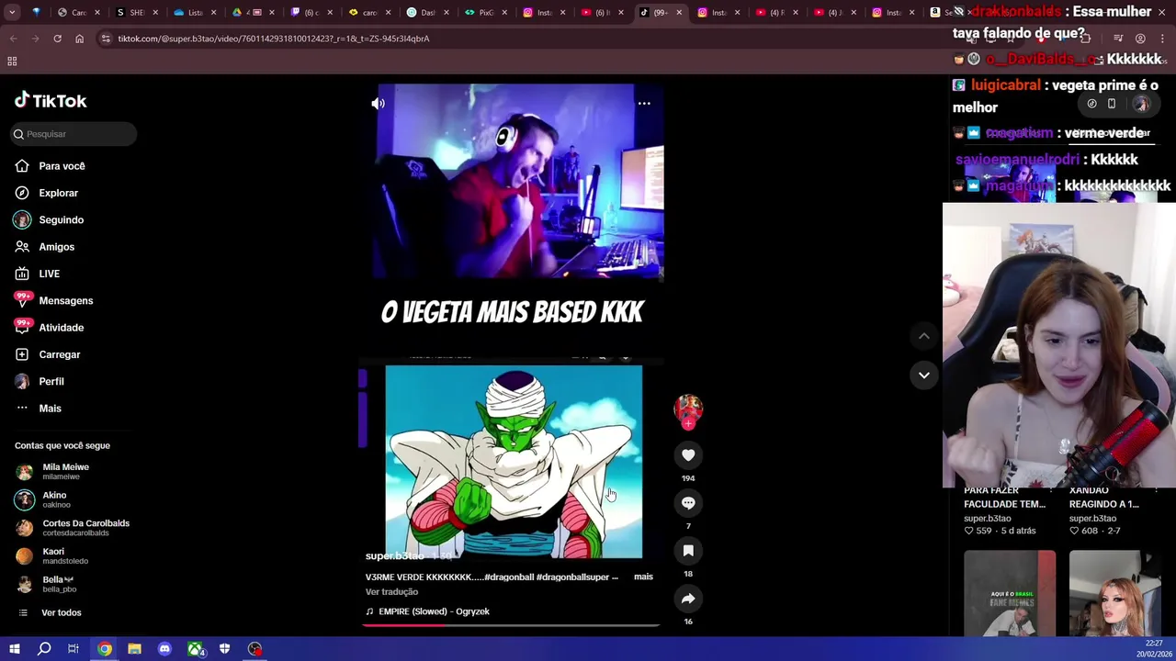Image resolution: width=1176 pixels, height=661 pixels.
Task: Open File Explorer from taskbar
Action: coord(134,649)
